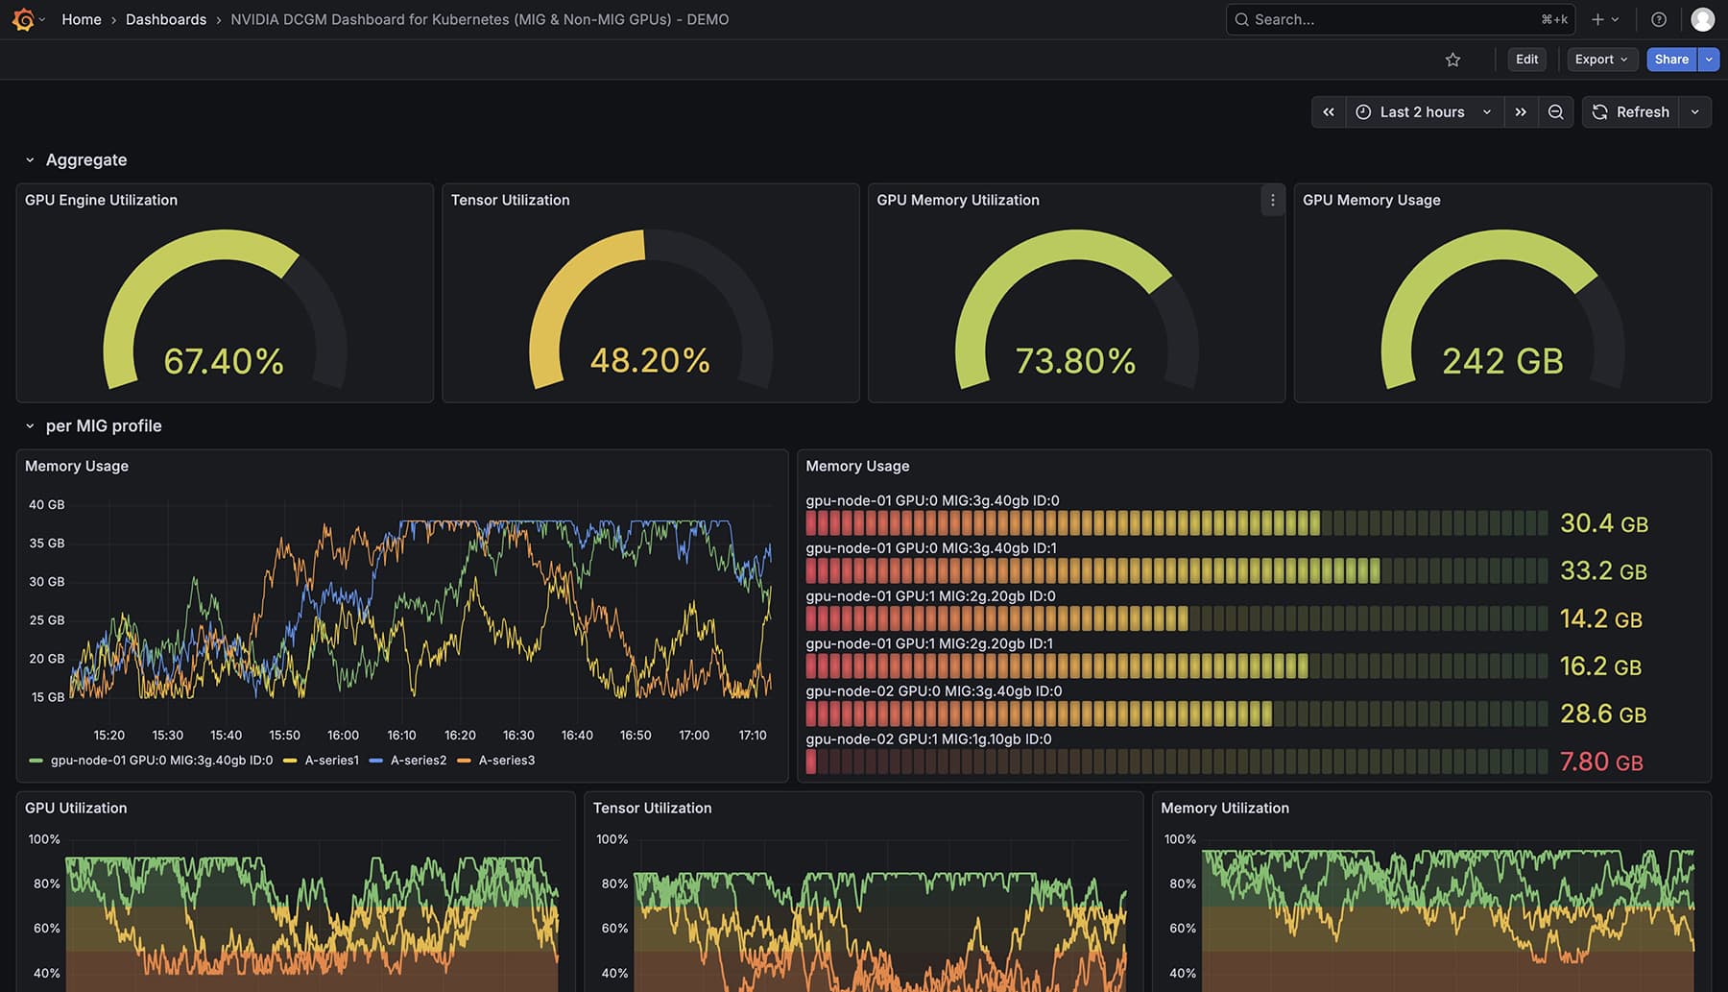Shift time range back with the left arrows

click(1329, 111)
